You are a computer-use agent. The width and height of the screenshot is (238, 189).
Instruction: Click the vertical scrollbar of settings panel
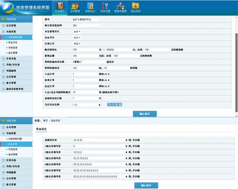[x=236, y=73]
